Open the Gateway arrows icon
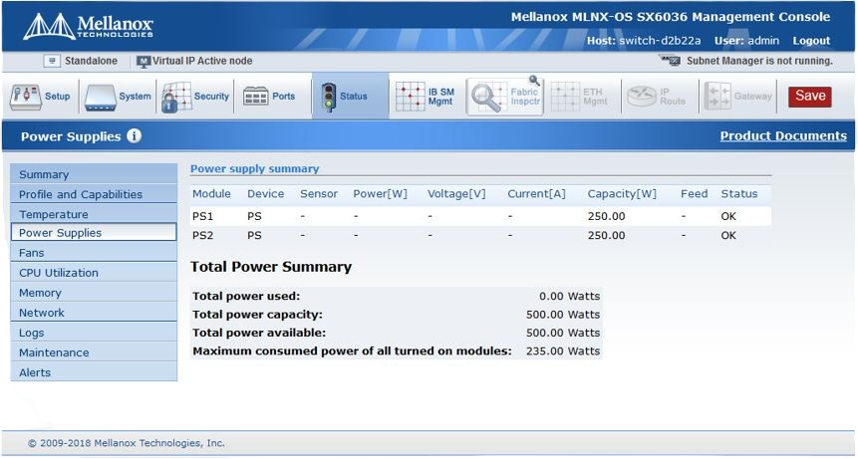 717,97
